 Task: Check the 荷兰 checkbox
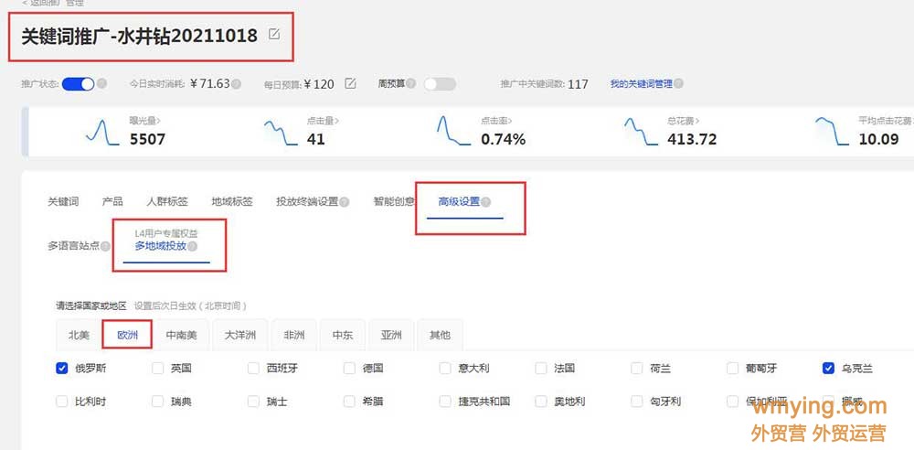(636, 369)
